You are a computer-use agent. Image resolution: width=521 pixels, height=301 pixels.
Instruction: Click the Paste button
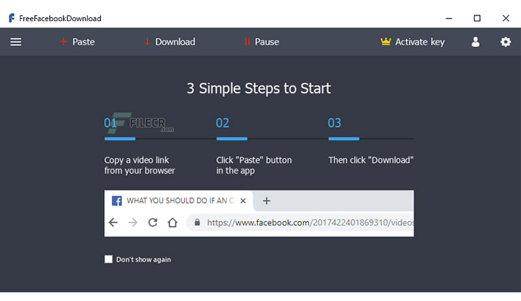(77, 42)
